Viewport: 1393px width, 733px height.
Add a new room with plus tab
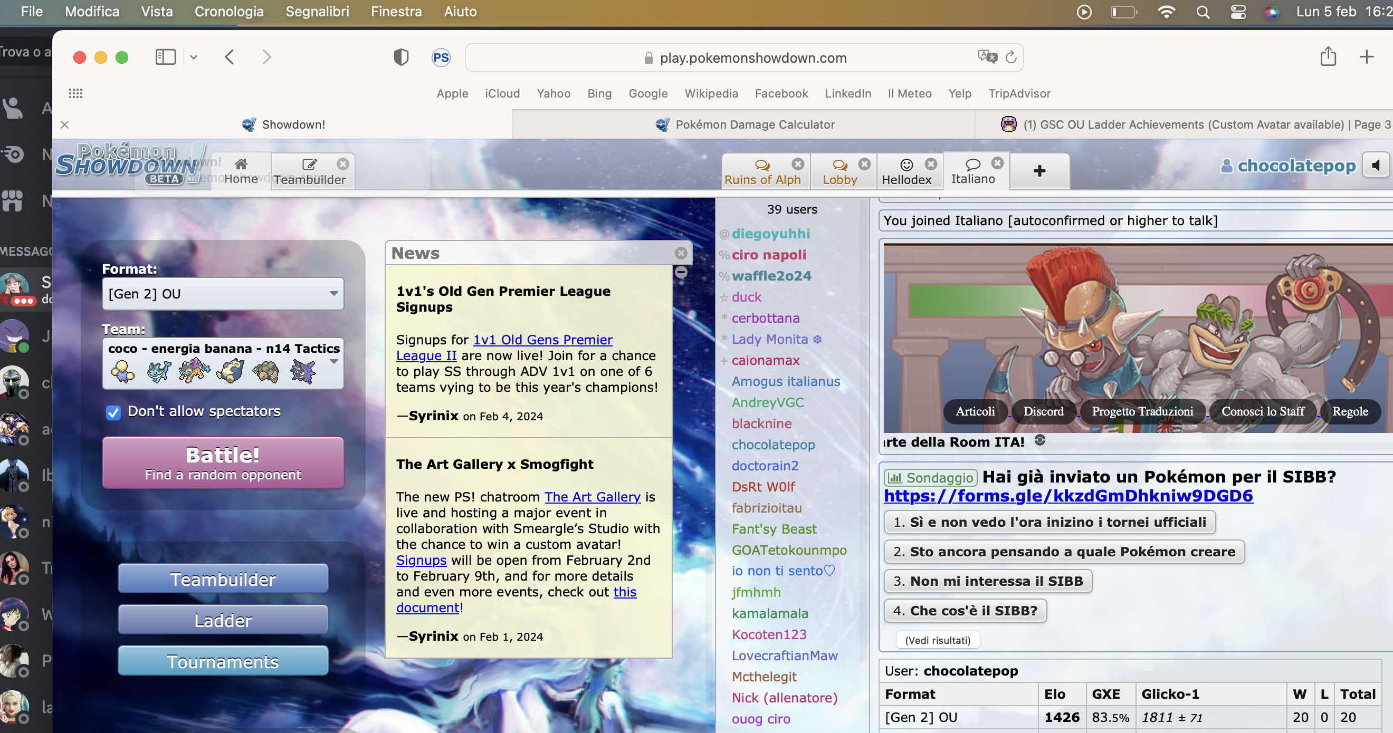point(1039,171)
